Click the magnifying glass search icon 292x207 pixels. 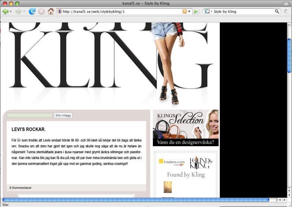(x=277, y=11)
